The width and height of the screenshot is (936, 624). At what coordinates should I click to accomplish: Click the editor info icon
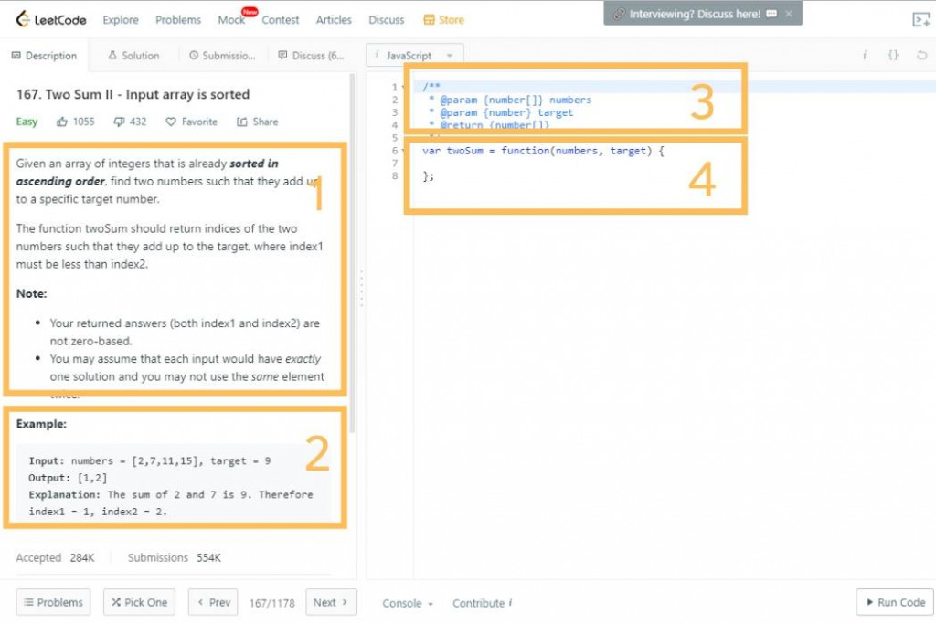[865, 56]
